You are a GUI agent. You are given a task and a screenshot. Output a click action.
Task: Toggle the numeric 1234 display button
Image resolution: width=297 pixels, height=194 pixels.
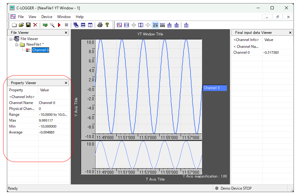tap(155, 25)
